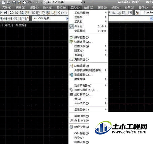Expand the 查询 submenu
Image resolution: width=153 pixels, height=144 pixels.
88,55
